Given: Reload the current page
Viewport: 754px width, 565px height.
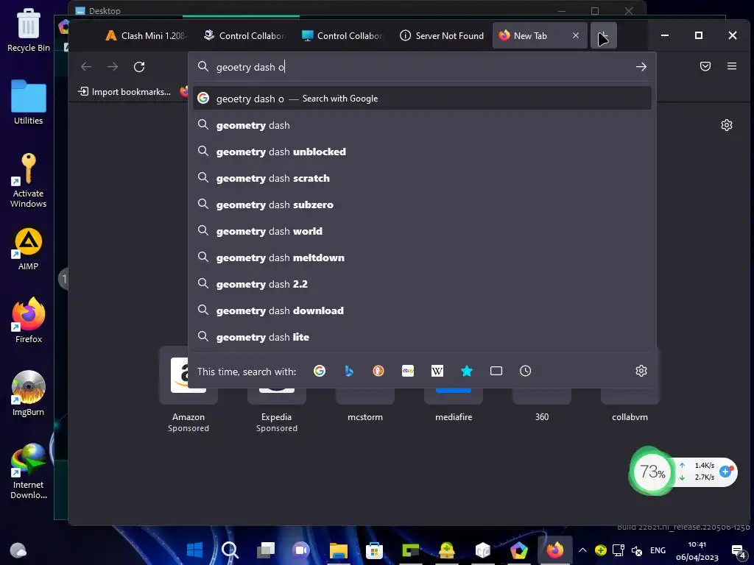Looking at the screenshot, I should coord(139,67).
